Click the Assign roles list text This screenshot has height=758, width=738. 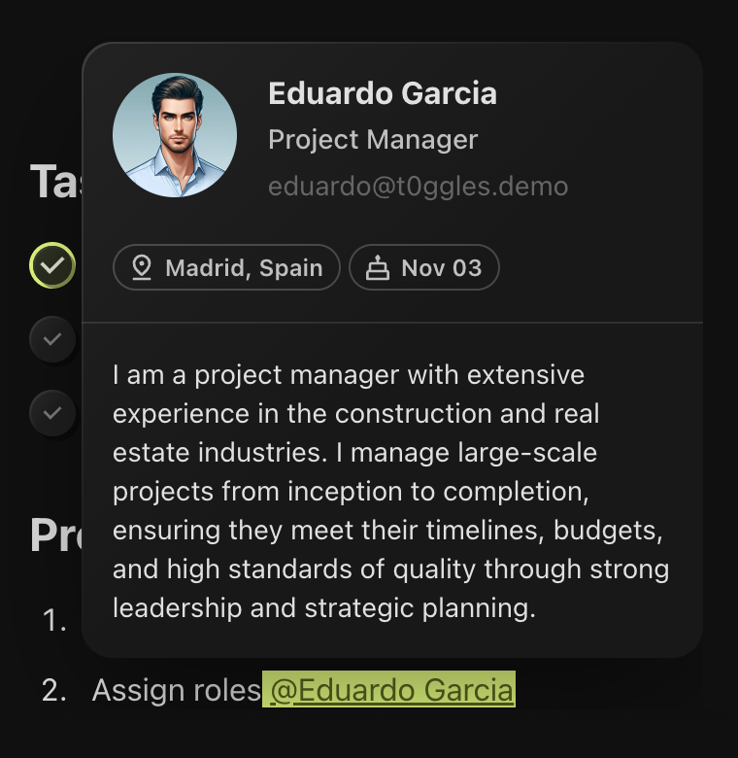[x=176, y=690]
